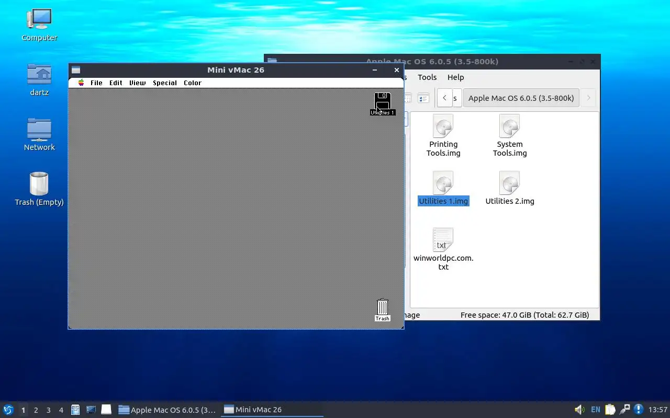670x418 pixels.
Task: Open Tools menu in file manager
Action: pyautogui.click(x=427, y=77)
